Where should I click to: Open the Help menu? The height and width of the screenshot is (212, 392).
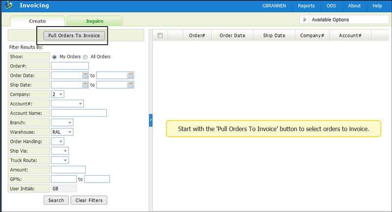377,6
